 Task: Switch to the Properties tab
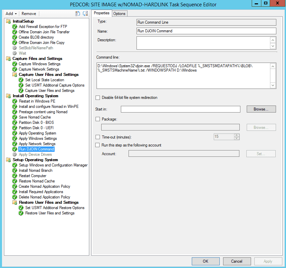[102, 13]
